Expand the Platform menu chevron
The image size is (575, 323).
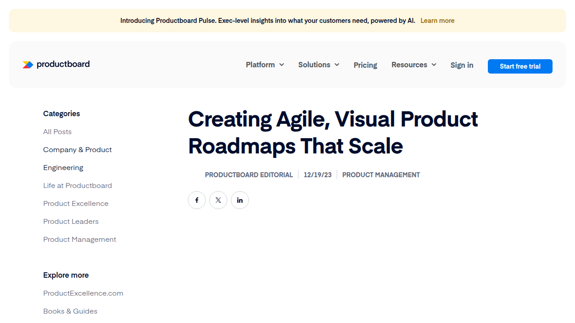pyautogui.click(x=282, y=65)
